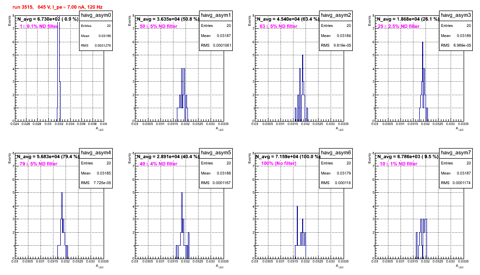Click the tall histogram peak in havg_asym0 plot
The width and height of the screenshot is (480, 275).
pos(58,67)
